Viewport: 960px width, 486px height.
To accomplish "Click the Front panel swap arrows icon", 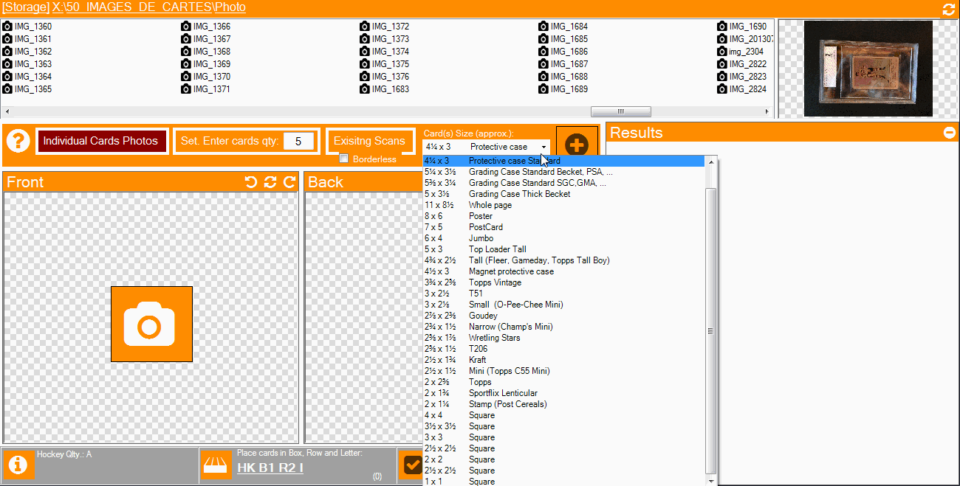I will [270, 182].
